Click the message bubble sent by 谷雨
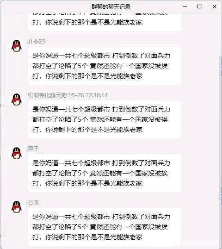 (105, 227)
